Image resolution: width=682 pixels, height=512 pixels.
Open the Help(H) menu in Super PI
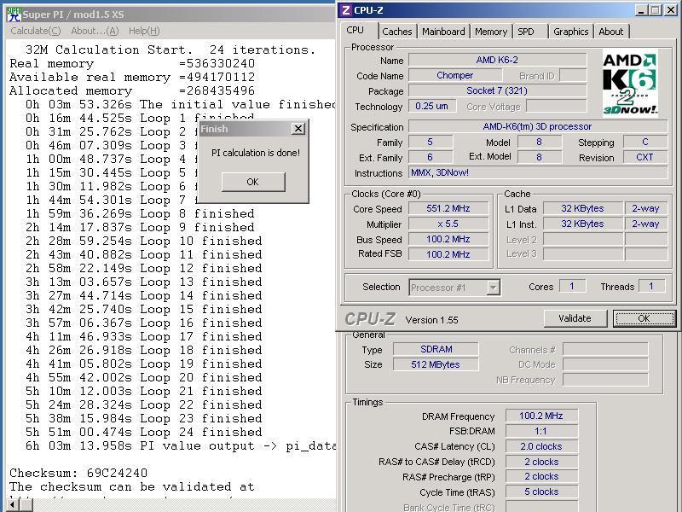coord(144,31)
